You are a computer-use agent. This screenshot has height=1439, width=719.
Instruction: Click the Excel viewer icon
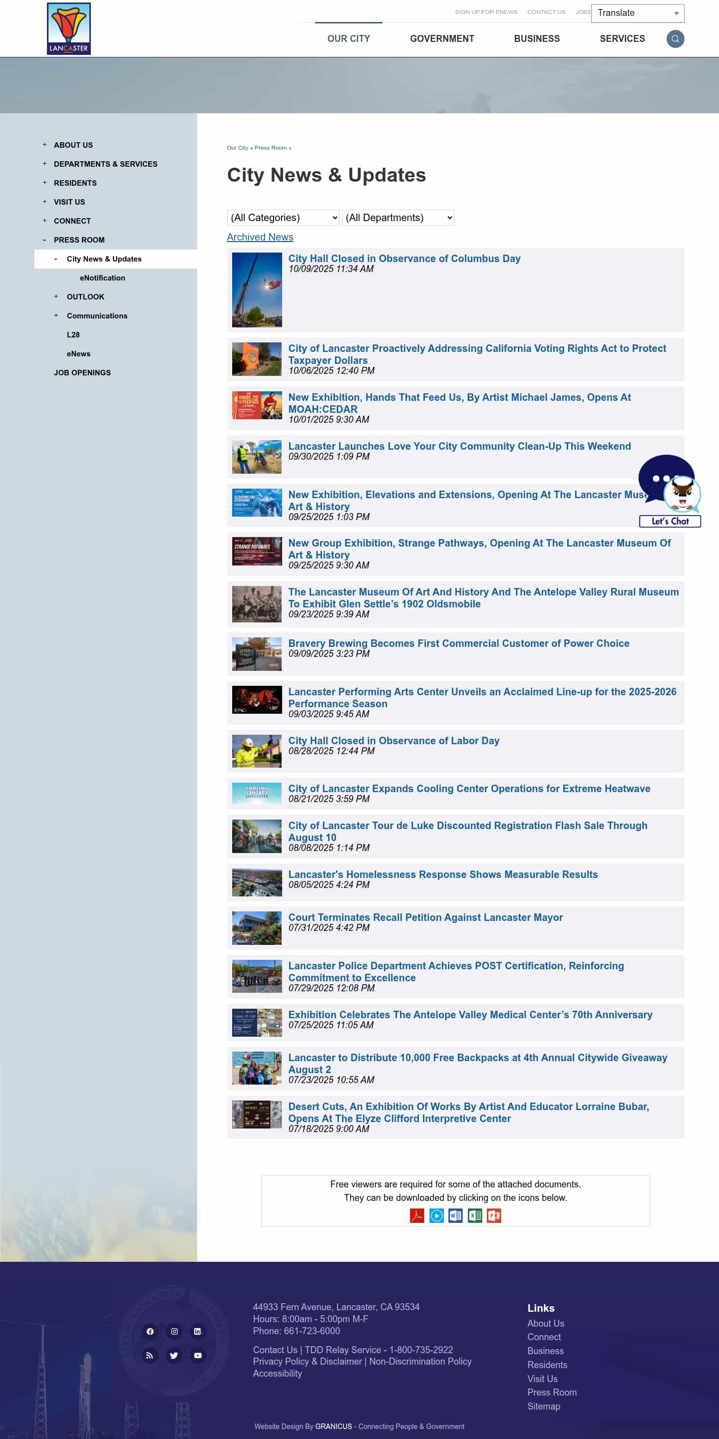[475, 1215]
